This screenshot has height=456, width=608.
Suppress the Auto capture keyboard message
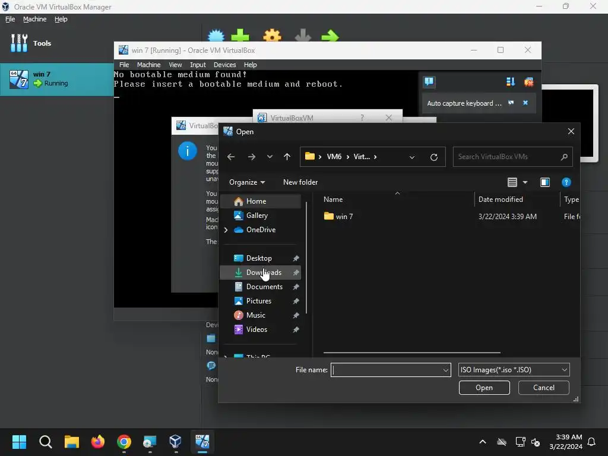click(511, 103)
